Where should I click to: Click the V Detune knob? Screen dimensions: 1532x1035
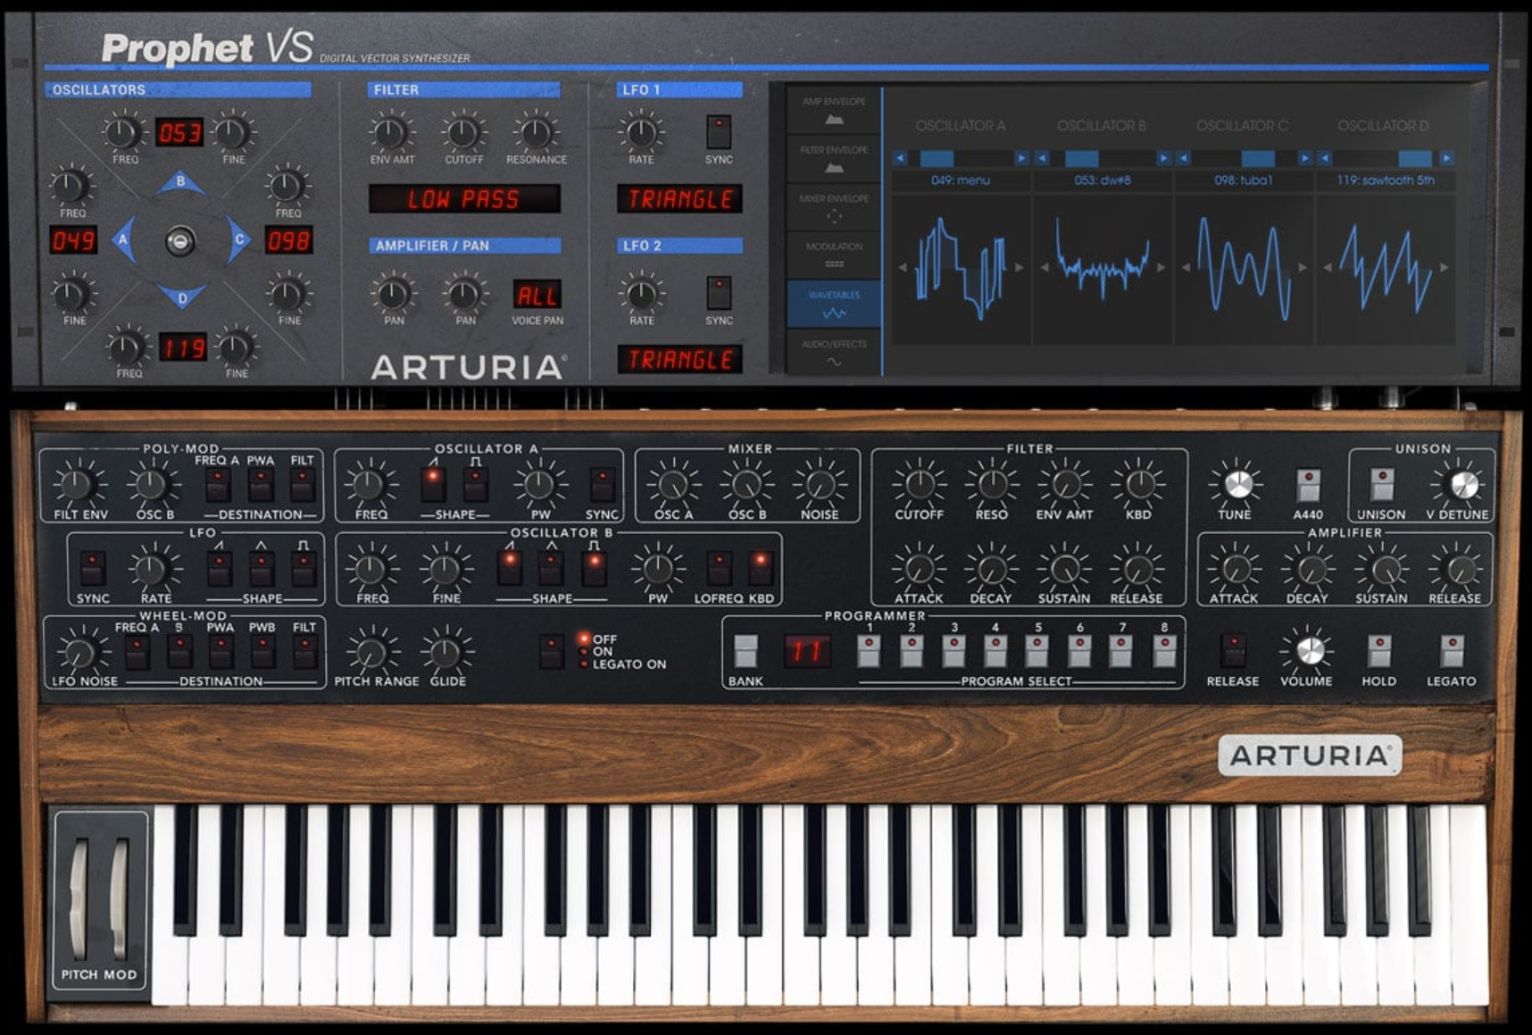pos(1463,484)
